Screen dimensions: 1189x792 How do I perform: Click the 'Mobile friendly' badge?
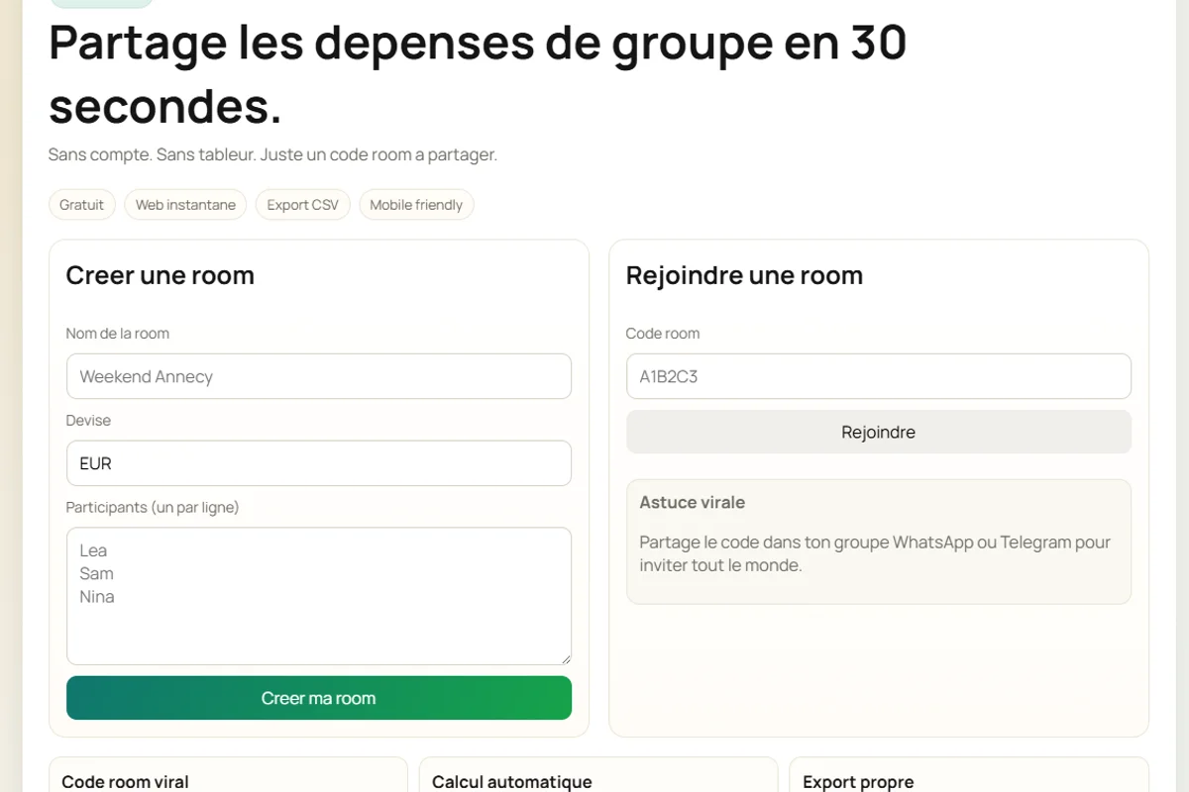(x=416, y=204)
